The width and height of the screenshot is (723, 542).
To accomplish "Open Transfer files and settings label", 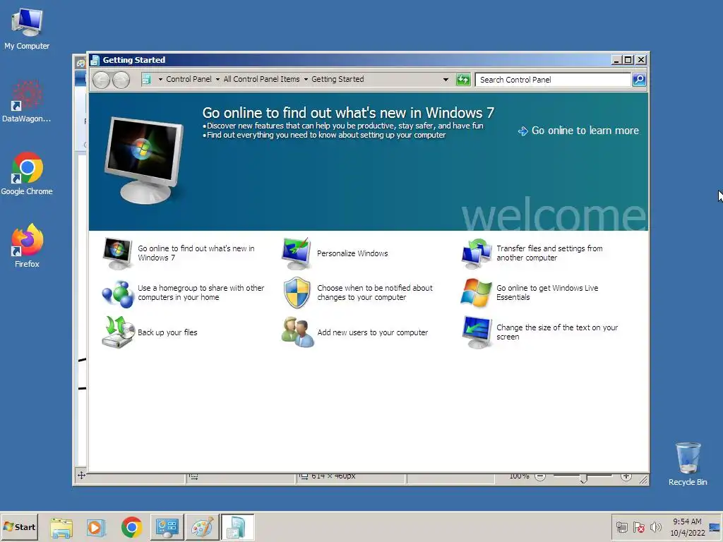I will tap(549, 253).
